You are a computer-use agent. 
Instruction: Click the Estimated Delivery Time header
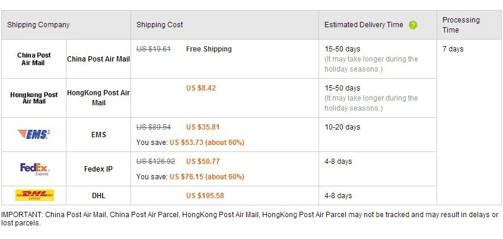click(364, 25)
